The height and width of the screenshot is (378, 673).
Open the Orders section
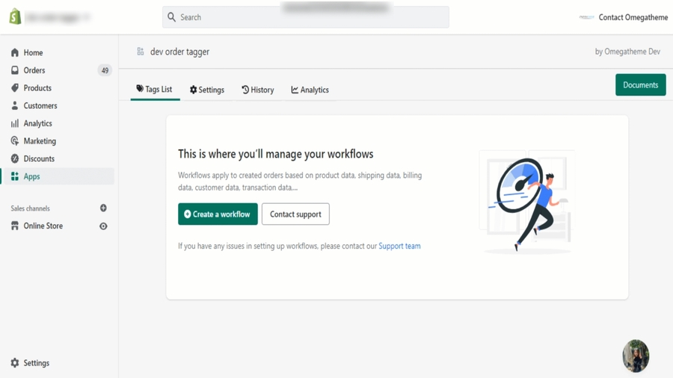tap(34, 70)
